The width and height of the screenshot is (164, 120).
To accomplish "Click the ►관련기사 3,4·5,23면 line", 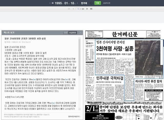I will (x=14, y=97).
